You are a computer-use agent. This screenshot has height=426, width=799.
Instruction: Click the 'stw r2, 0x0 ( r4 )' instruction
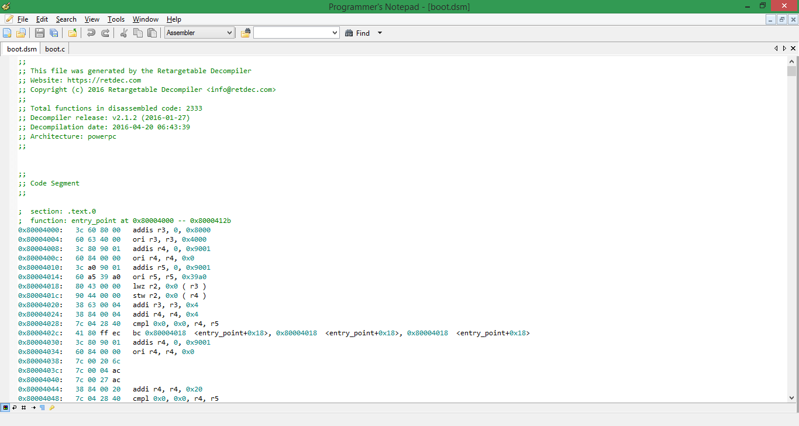tap(170, 296)
